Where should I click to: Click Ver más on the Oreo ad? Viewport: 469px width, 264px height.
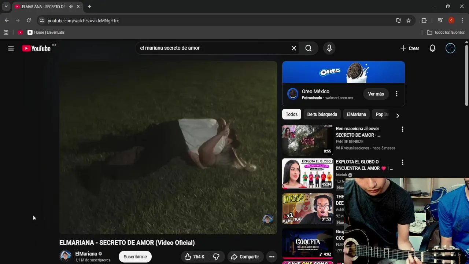376,94
